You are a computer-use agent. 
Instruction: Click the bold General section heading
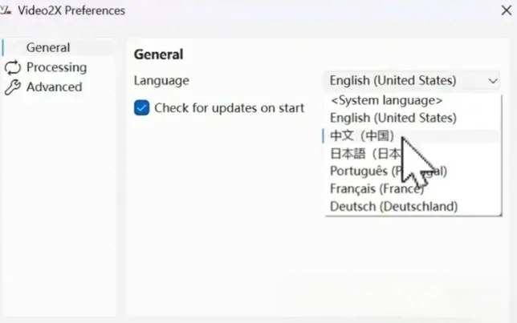tap(158, 55)
